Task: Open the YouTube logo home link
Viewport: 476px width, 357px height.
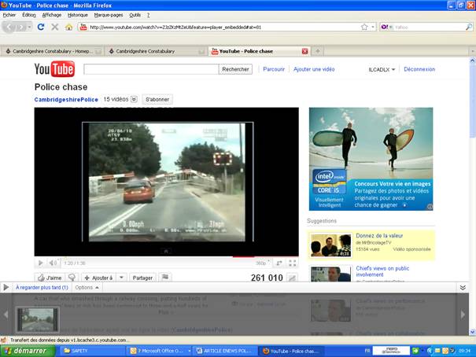Action: [x=54, y=69]
